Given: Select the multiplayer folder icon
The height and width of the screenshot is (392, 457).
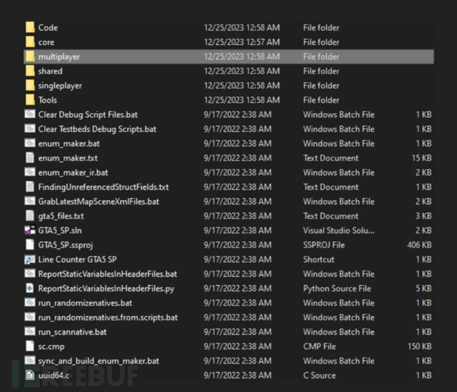Looking at the screenshot, I should coord(30,57).
